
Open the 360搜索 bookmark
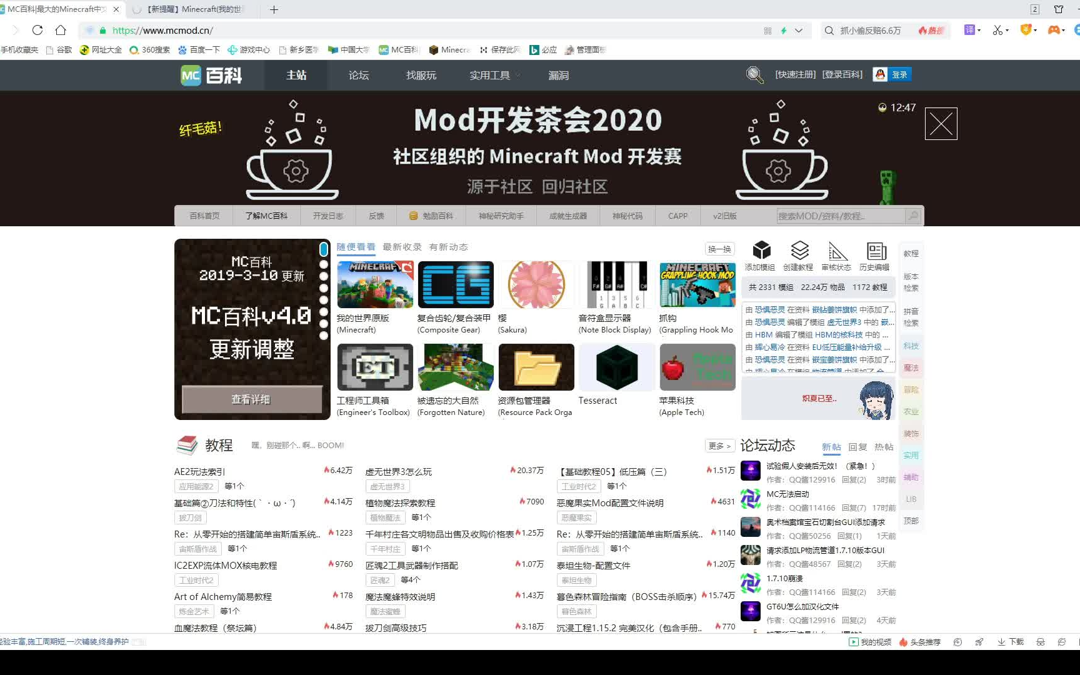149,49
